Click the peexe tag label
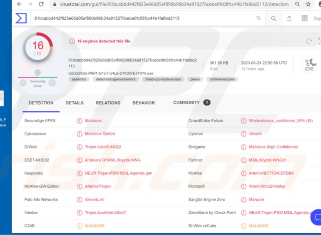 point(194,79)
